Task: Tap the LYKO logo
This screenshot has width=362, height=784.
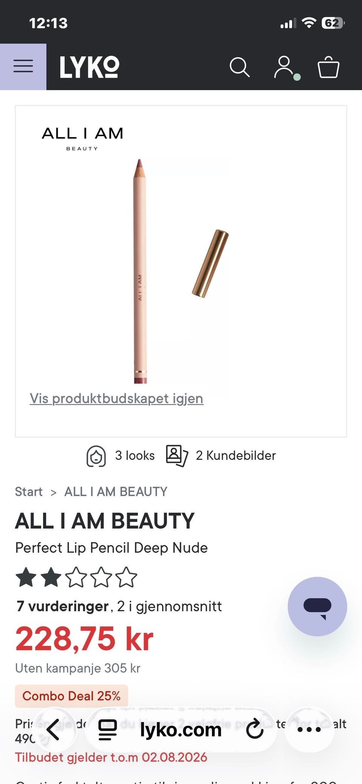Action: click(89, 67)
